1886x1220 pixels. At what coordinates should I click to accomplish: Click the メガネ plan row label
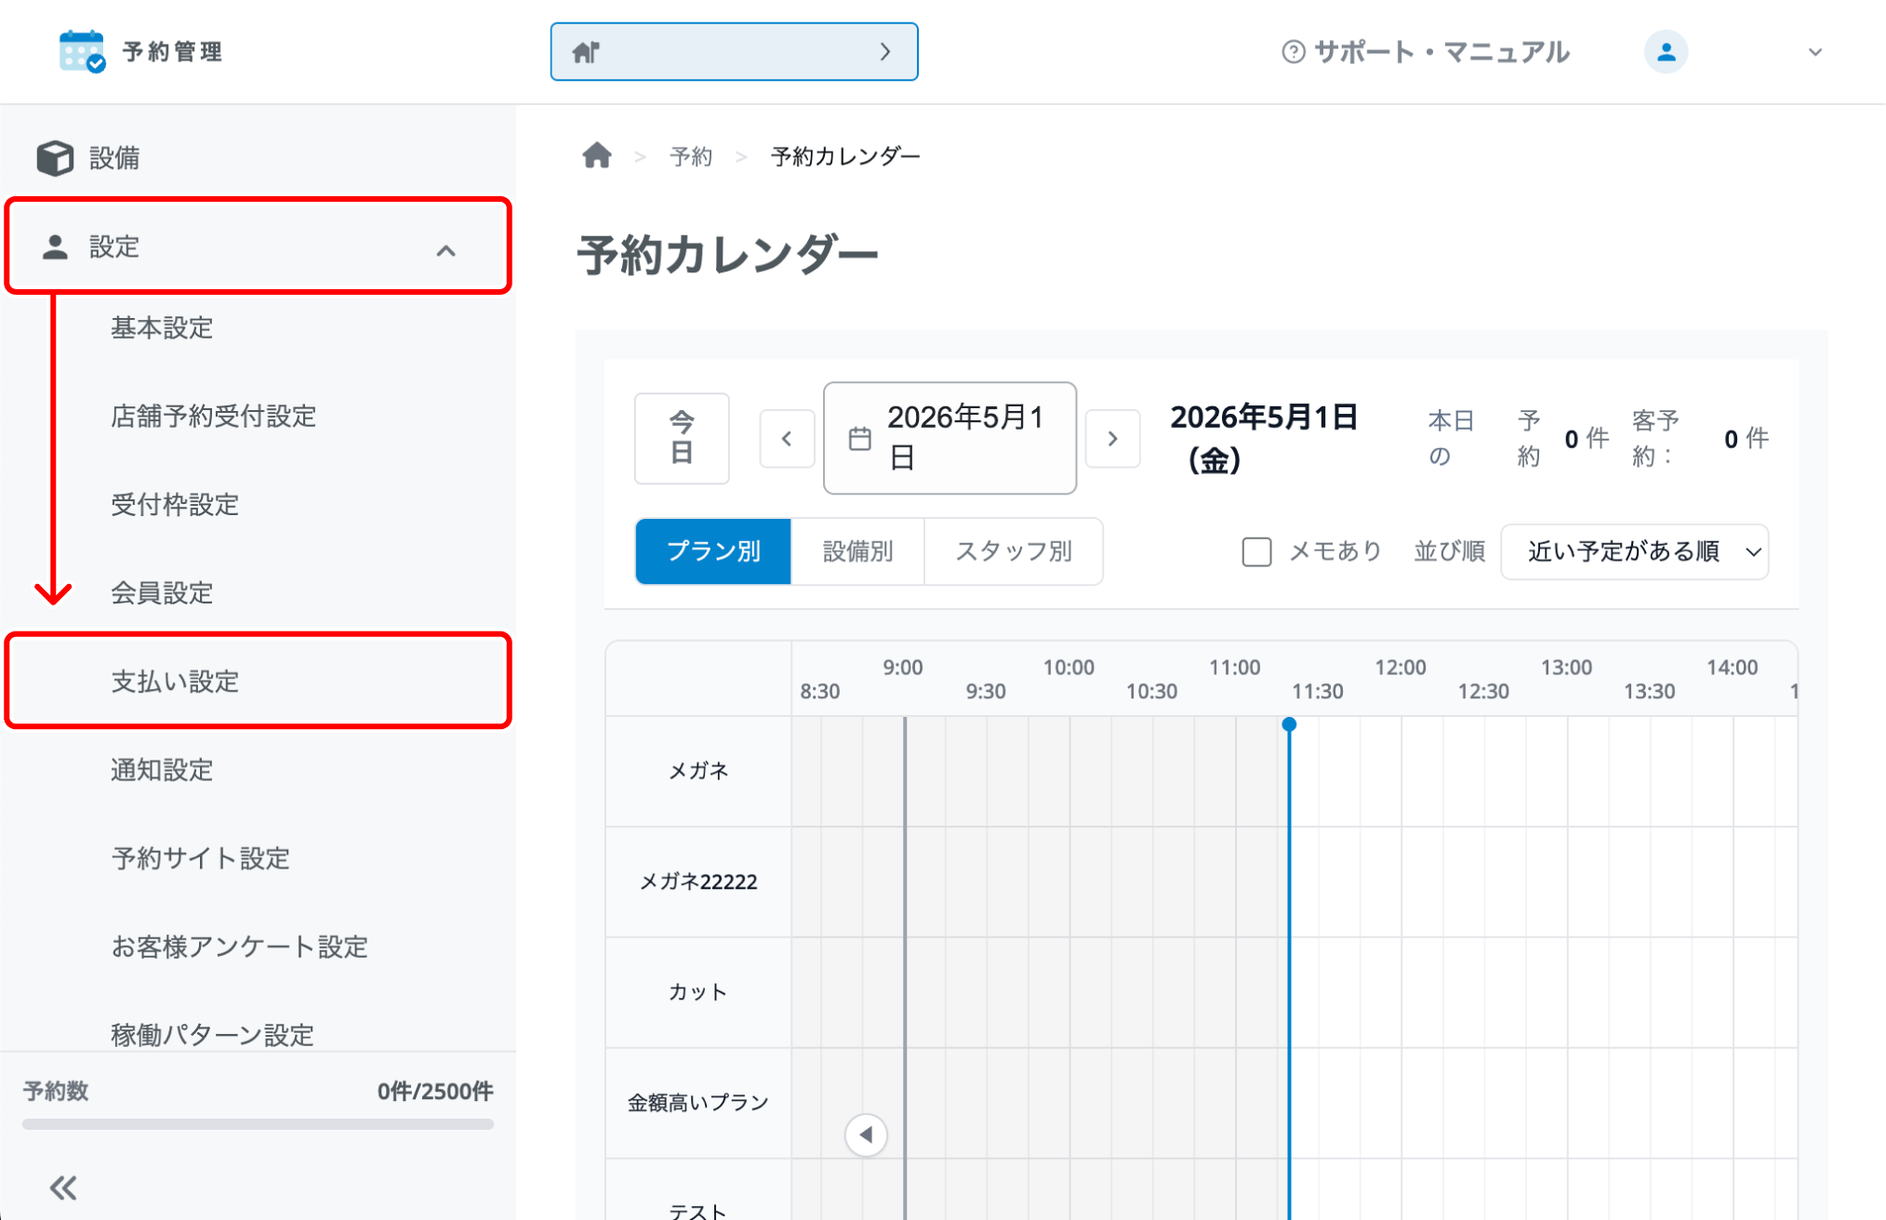click(x=698, y=770)
